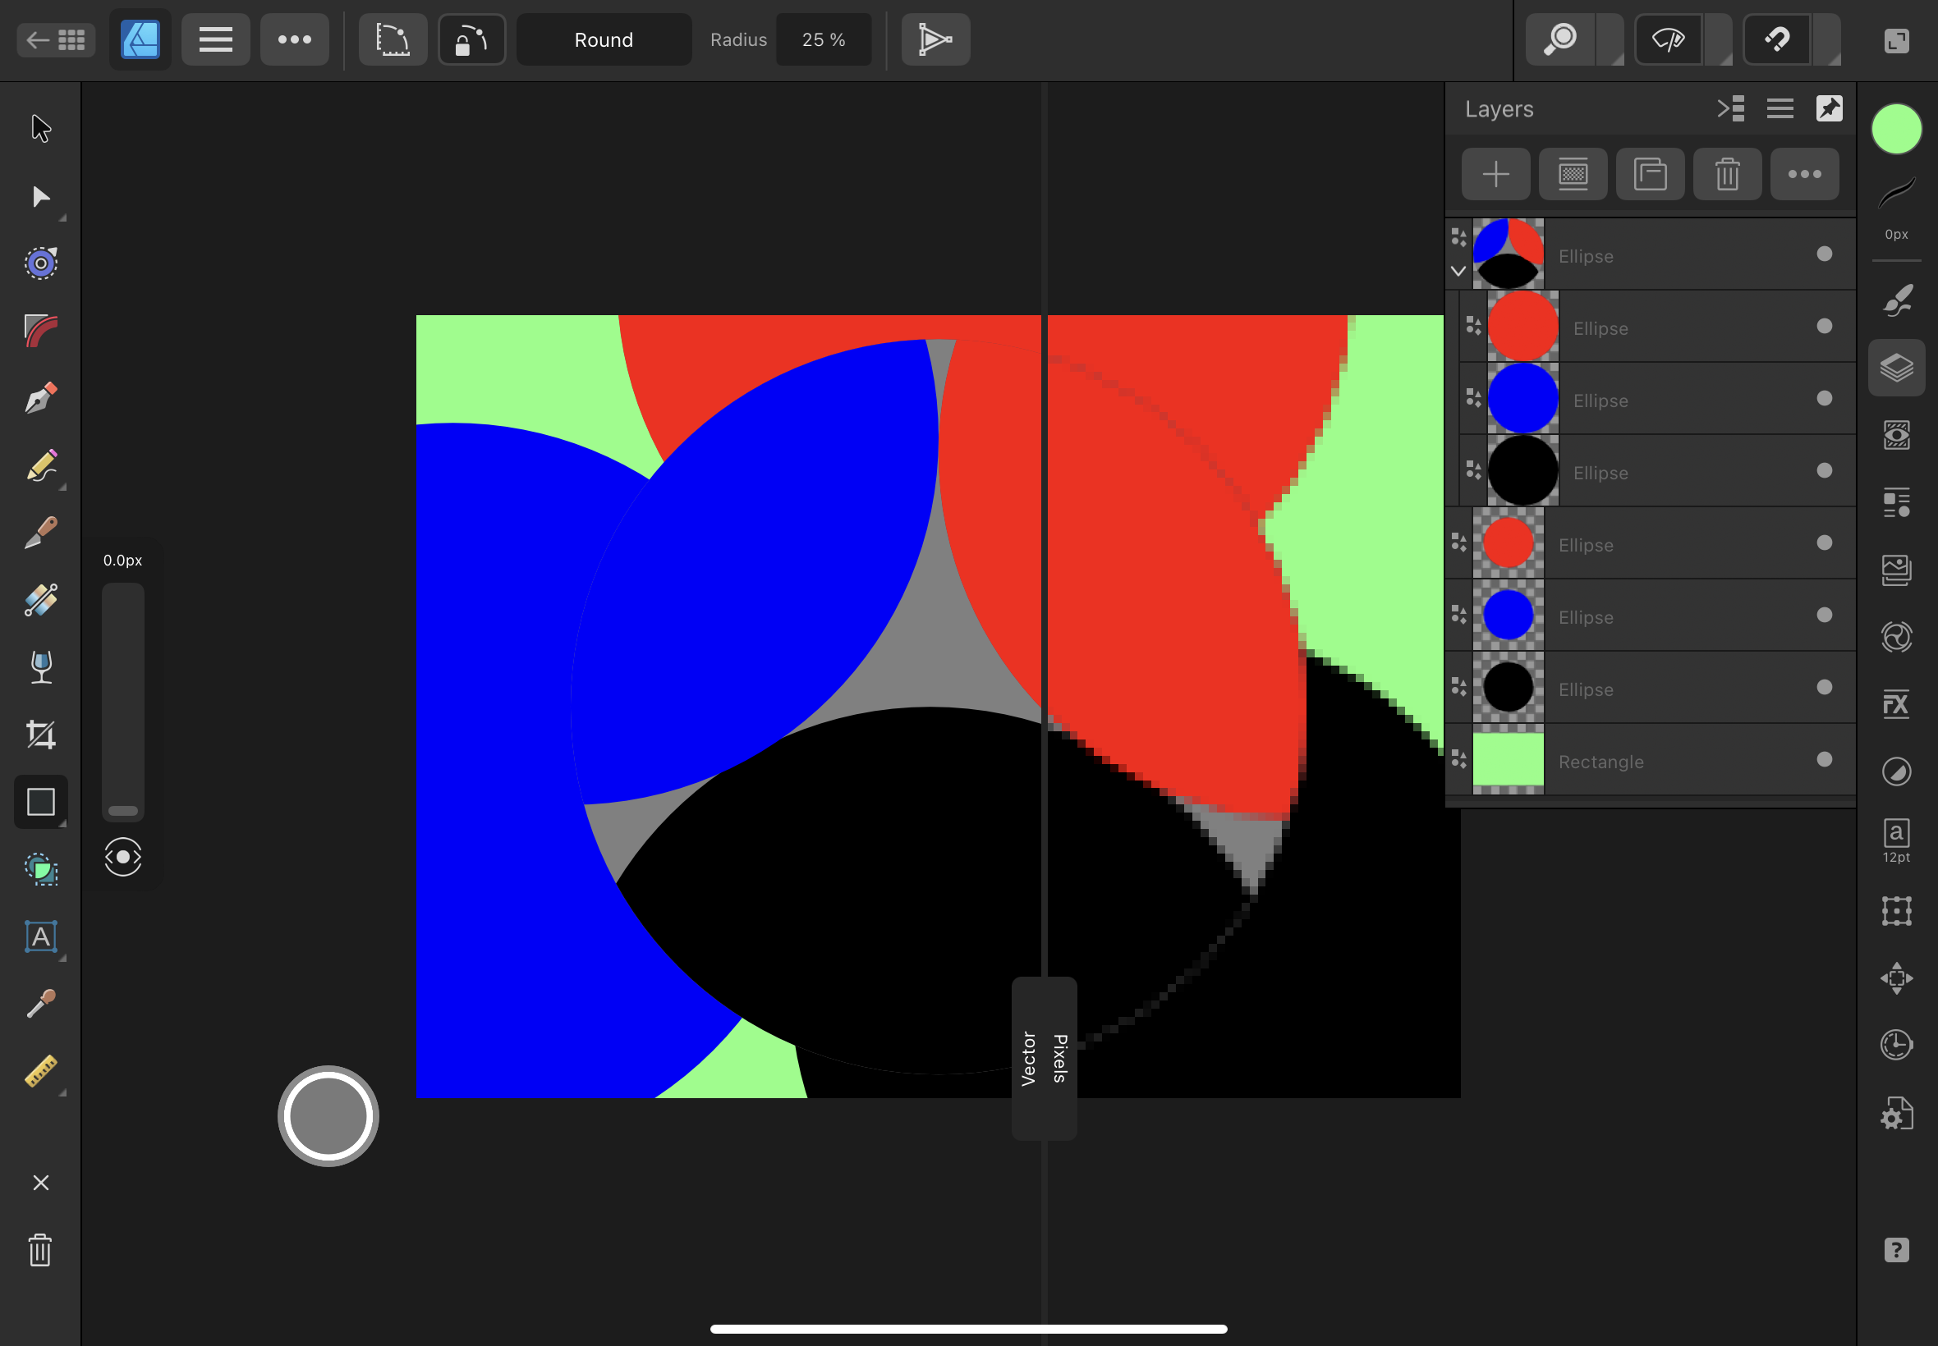Open the History studio
The image size is (1938, 1346).
point(1895,1044)
